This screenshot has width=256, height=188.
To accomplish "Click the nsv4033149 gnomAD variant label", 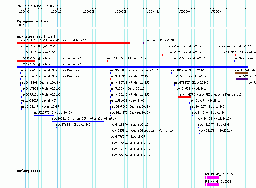I will 84,119.
